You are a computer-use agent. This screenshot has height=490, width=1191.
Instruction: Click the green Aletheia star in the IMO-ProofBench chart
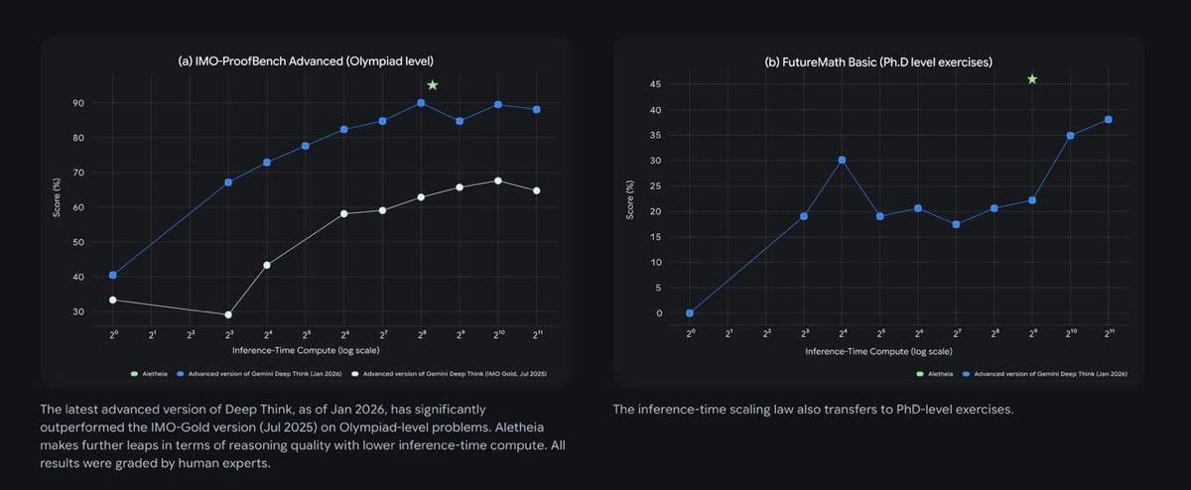[432, 85]
